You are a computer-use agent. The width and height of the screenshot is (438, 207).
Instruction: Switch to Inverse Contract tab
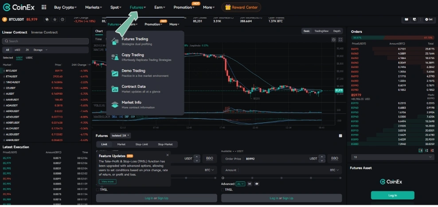click(44, 32)
